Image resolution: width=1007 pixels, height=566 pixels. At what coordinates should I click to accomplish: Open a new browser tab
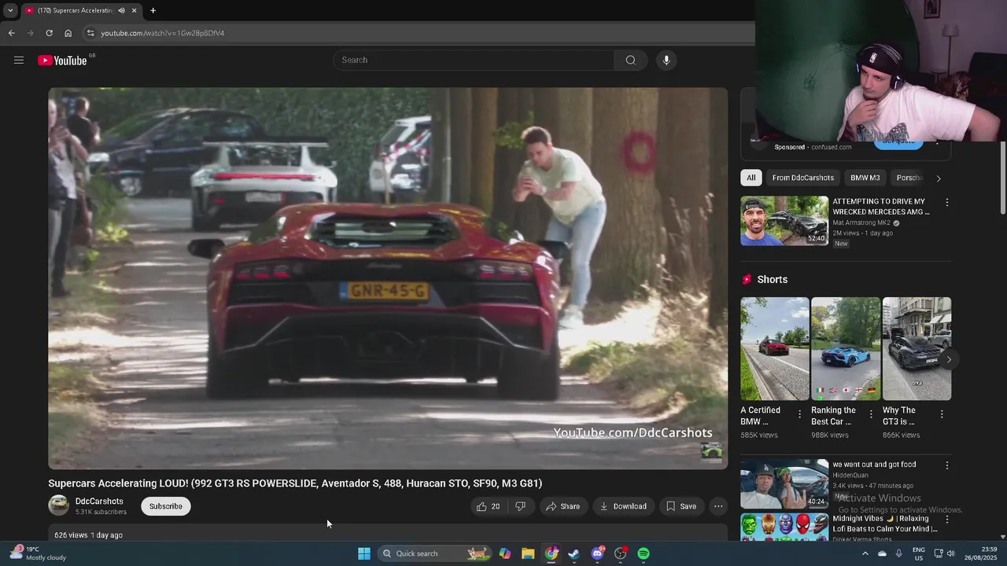point(153,10)
